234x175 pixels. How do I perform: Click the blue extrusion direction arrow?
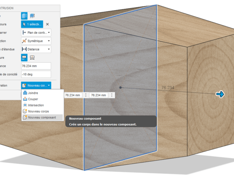[x=220, y=94]
